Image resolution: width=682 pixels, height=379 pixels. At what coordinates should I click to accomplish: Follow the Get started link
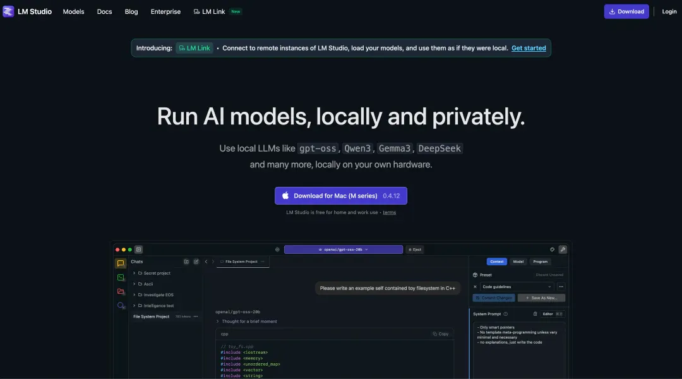coord(529,48)
